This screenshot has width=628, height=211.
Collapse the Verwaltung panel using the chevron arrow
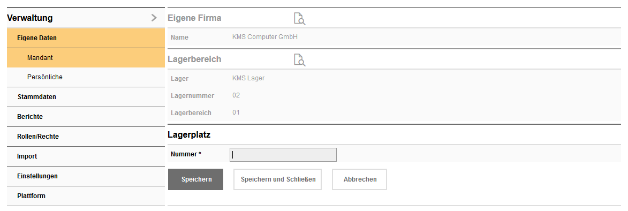pyautogui.click(x=154, y=18)
